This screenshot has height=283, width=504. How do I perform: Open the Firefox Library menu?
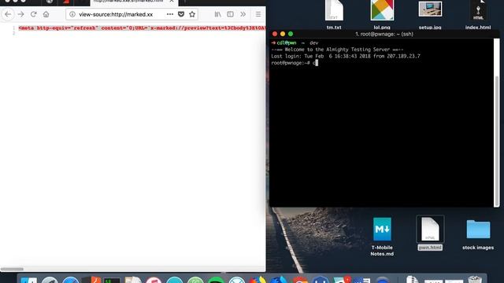click(217, 14)
